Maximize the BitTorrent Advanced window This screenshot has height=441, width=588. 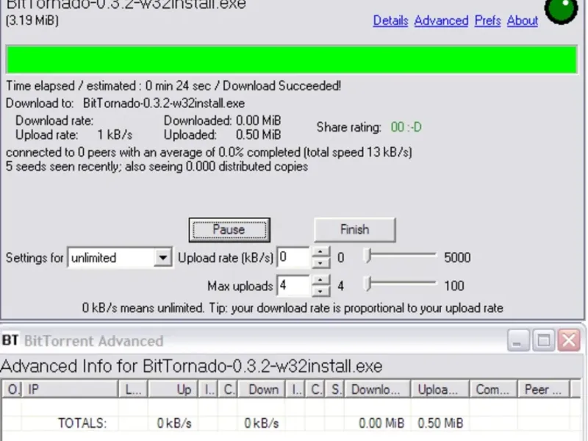click(x=544, y=340)
